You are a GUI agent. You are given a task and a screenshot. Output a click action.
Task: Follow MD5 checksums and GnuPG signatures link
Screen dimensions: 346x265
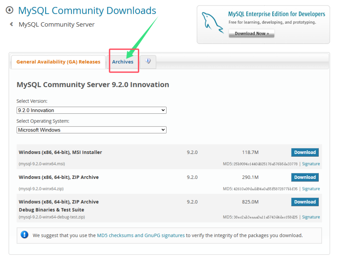(x=141, y=235)
